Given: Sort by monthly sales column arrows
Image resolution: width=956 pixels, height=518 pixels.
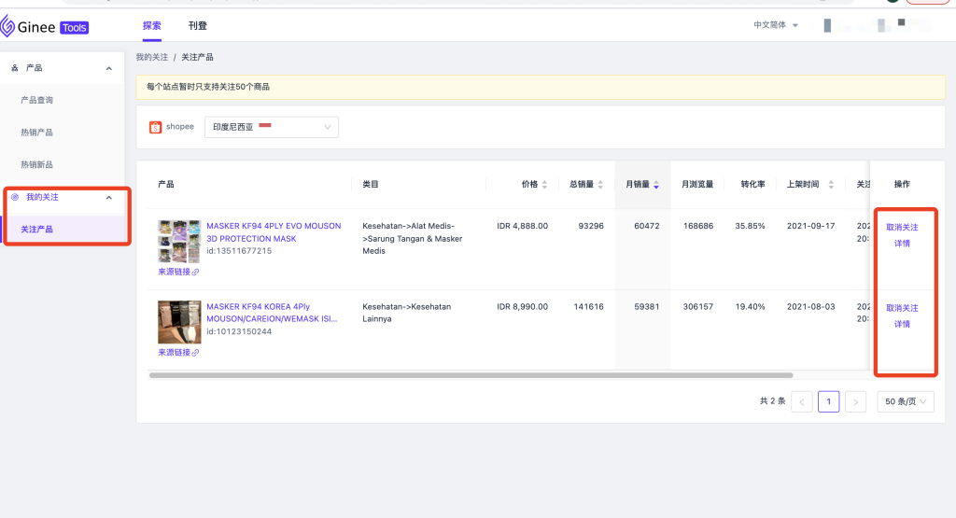Looking at the screenshot, I should 655,185.
